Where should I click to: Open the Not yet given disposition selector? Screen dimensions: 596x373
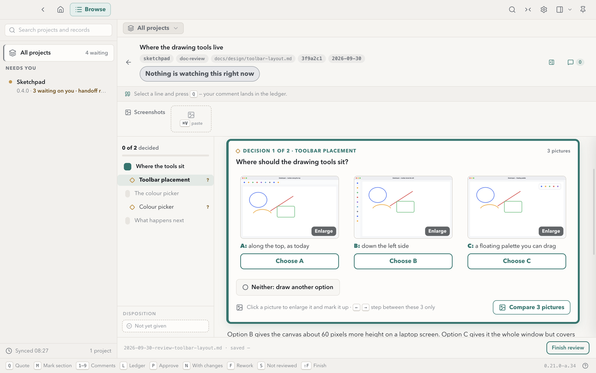(165, 326)
